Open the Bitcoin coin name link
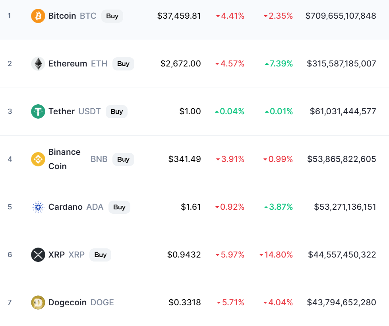The width and height of the screenshot is (389, 326). pyautogui.click(x=62, y=16)
